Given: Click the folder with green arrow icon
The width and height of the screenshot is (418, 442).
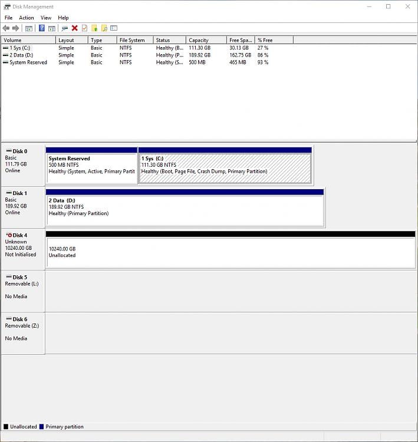Looking at the screenshot, I should pos(94,28).
